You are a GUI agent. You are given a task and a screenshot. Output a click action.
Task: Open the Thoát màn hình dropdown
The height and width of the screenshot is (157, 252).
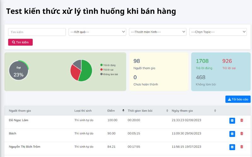pos(158,32)
